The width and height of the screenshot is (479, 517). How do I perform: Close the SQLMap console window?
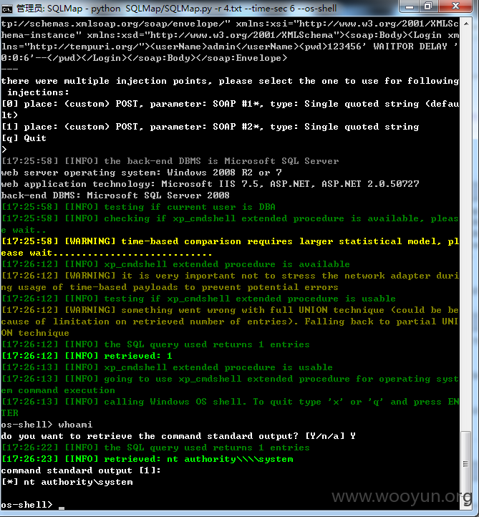click(455, 6)
